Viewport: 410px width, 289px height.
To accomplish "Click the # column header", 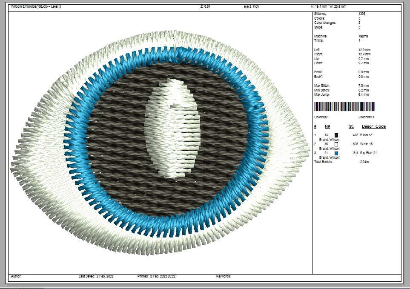I will [x=315, y=126].
